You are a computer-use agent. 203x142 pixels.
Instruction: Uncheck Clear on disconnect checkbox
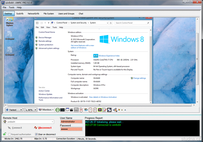(36, 134)
